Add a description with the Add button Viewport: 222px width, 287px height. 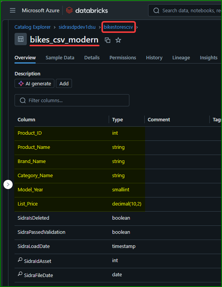click(x=64, y=84)
